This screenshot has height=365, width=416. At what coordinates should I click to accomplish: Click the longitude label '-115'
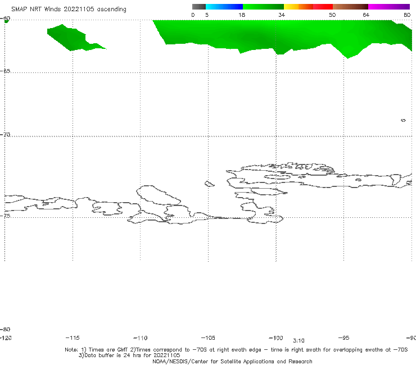73,337
